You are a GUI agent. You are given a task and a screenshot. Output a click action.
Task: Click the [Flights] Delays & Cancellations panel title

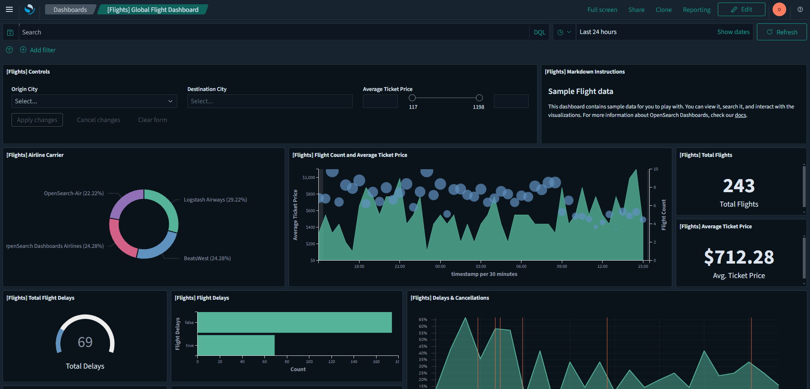450,298
